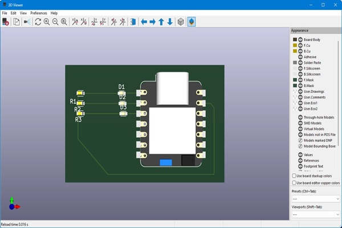Toggle F.Cu layer visibility eye
This screenshot has width=342, height=228.
(x=300, y=46)
